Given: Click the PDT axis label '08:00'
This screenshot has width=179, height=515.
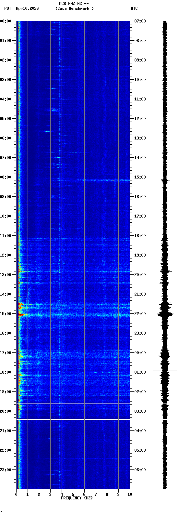Looking at the screenshot, I should click(x=6, y=177).
